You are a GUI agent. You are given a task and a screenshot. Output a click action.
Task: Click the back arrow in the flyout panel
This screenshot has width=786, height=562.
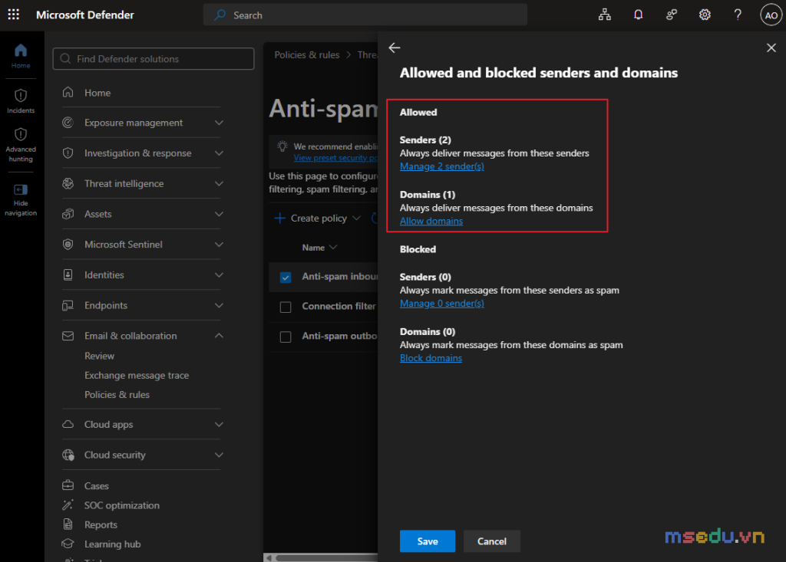[395, 48]
